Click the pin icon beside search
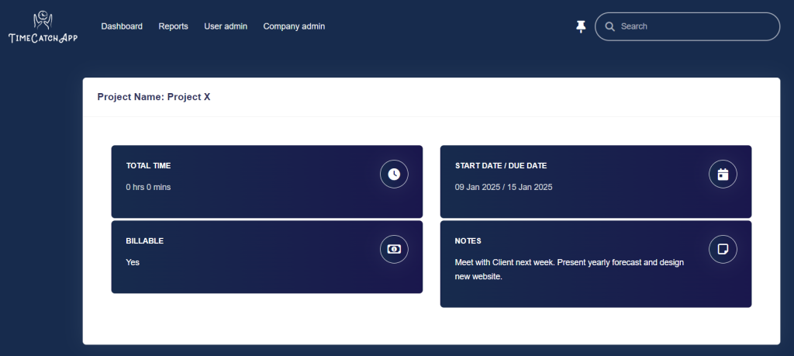Viewport: 794px width, 356px height. (581, 26)
